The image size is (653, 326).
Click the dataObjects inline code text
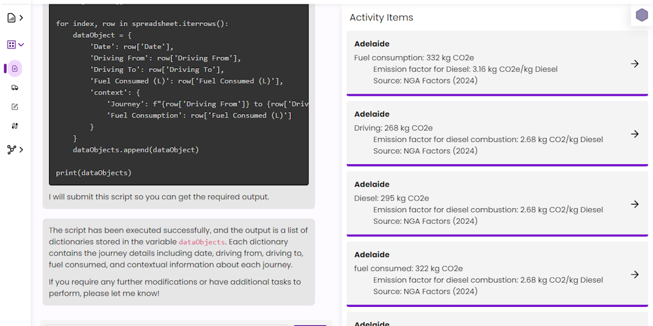202,242
